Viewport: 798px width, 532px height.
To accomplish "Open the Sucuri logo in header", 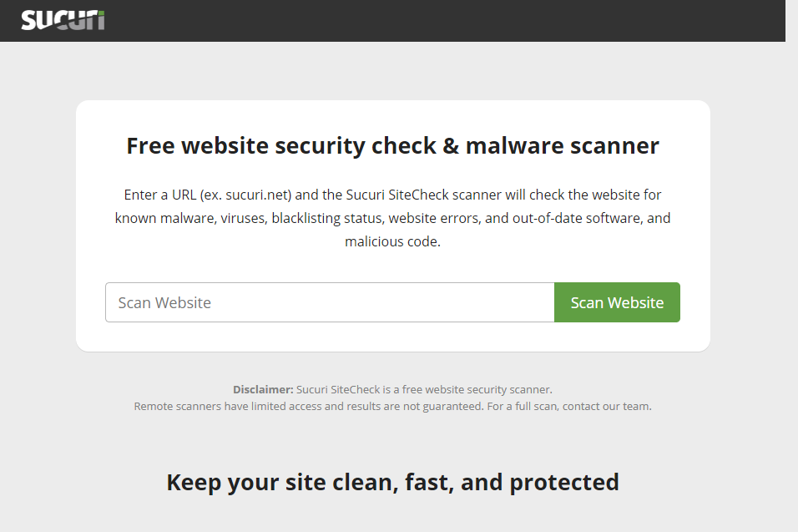I will point(63,20).
